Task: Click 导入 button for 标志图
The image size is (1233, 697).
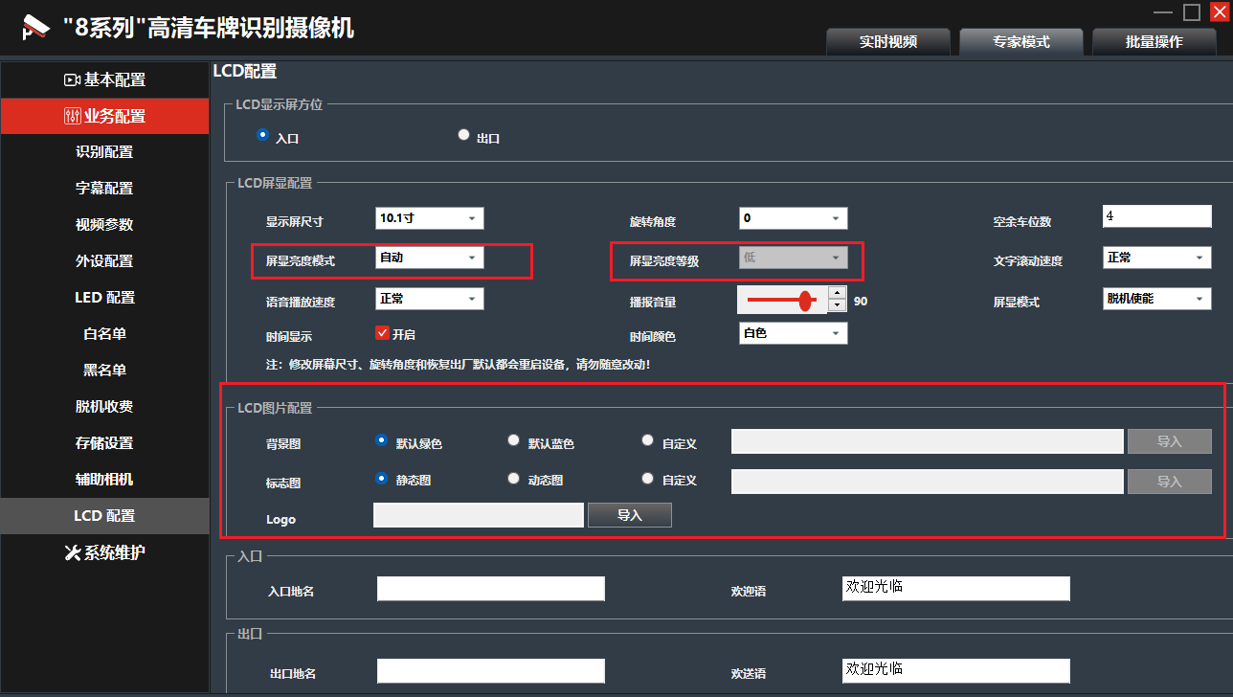Action: [1170, 482]
